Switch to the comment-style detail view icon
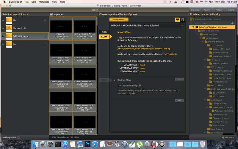This screenshot has width=238, height=149. [177, 20]
